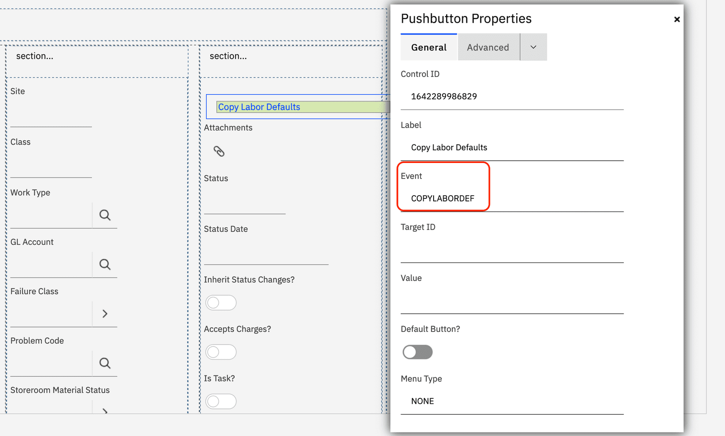Viewport: 725px width, 436px height.
Task: Click the empty Target ID field
Action: (512, 249)
